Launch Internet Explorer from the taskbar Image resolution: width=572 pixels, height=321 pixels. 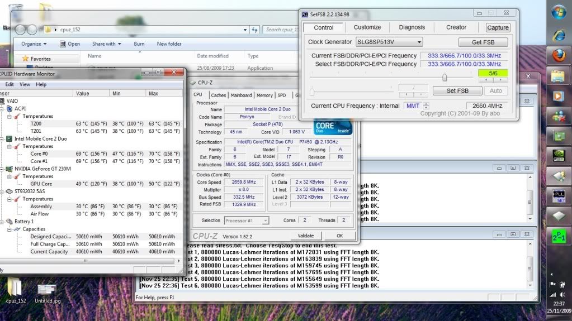click(x=559, y=35)
